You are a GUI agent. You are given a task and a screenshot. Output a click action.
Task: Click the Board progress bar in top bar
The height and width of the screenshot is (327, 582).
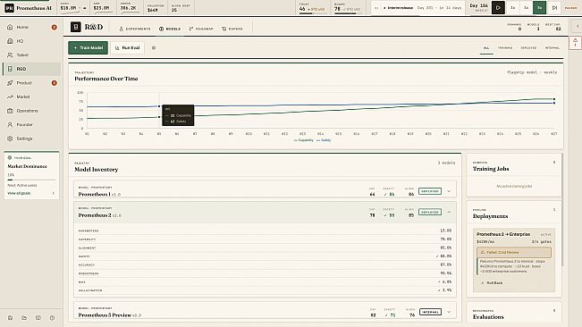[x=348, y=13]
